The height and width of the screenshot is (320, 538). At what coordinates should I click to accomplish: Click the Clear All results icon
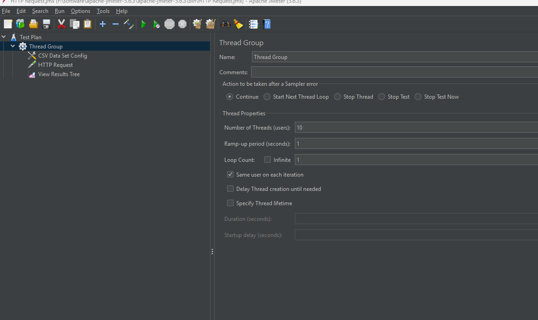pos(211,24)
